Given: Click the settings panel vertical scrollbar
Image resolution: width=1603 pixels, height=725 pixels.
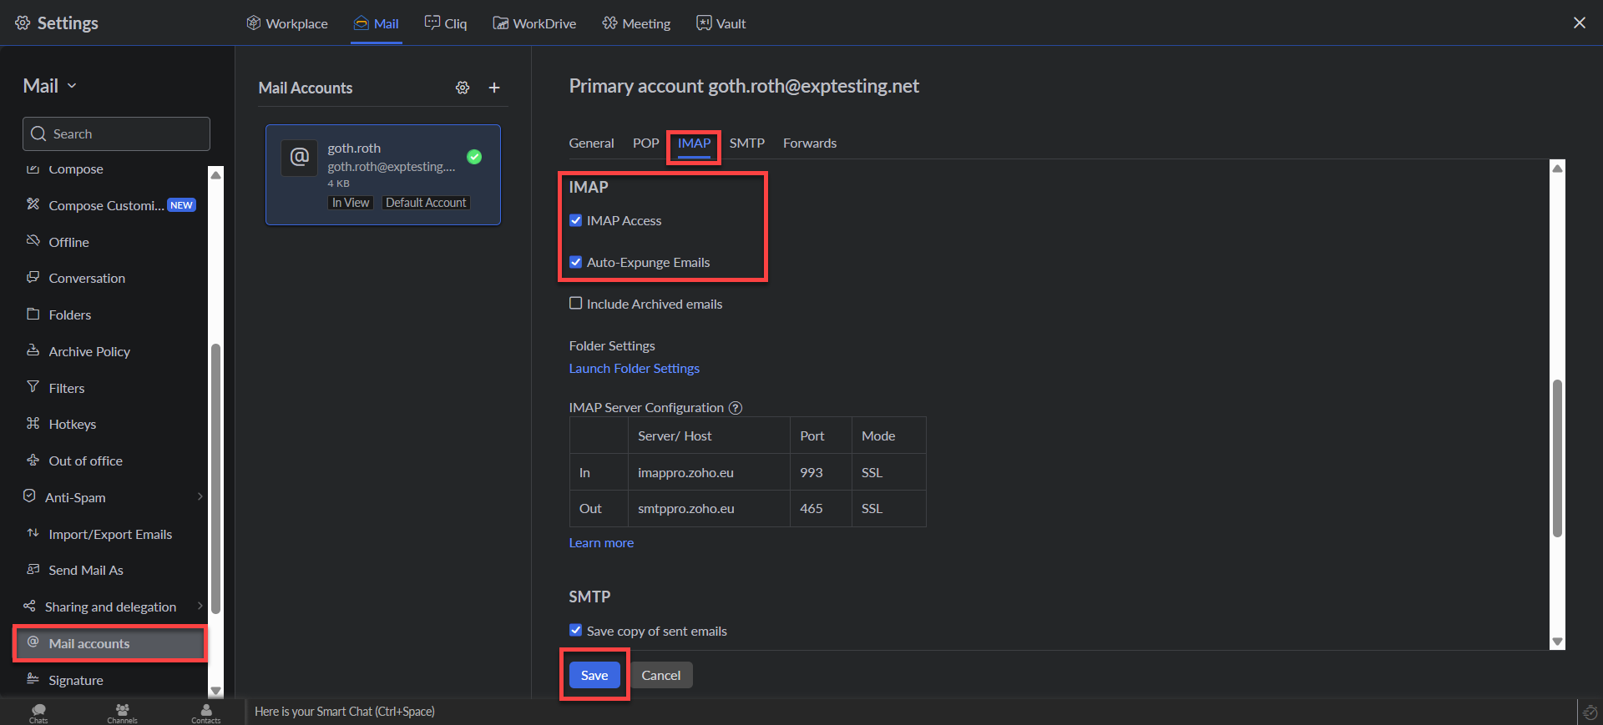Looking at the screenshot, I should point(1557,457).
